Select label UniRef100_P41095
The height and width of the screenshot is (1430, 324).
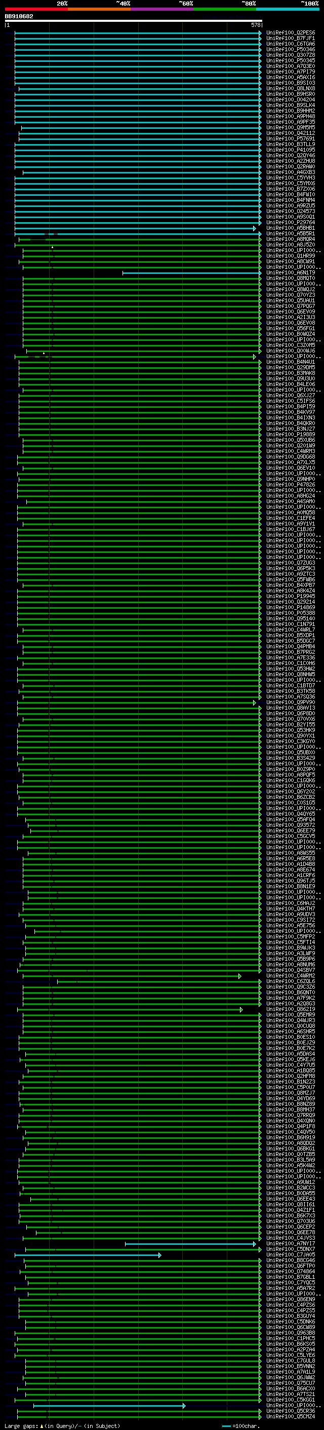point(291,150)
